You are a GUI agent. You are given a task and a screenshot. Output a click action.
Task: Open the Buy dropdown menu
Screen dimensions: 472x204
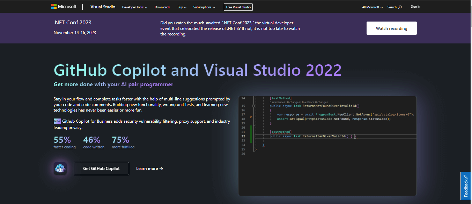pyautogui.click(x=182, y=7)
